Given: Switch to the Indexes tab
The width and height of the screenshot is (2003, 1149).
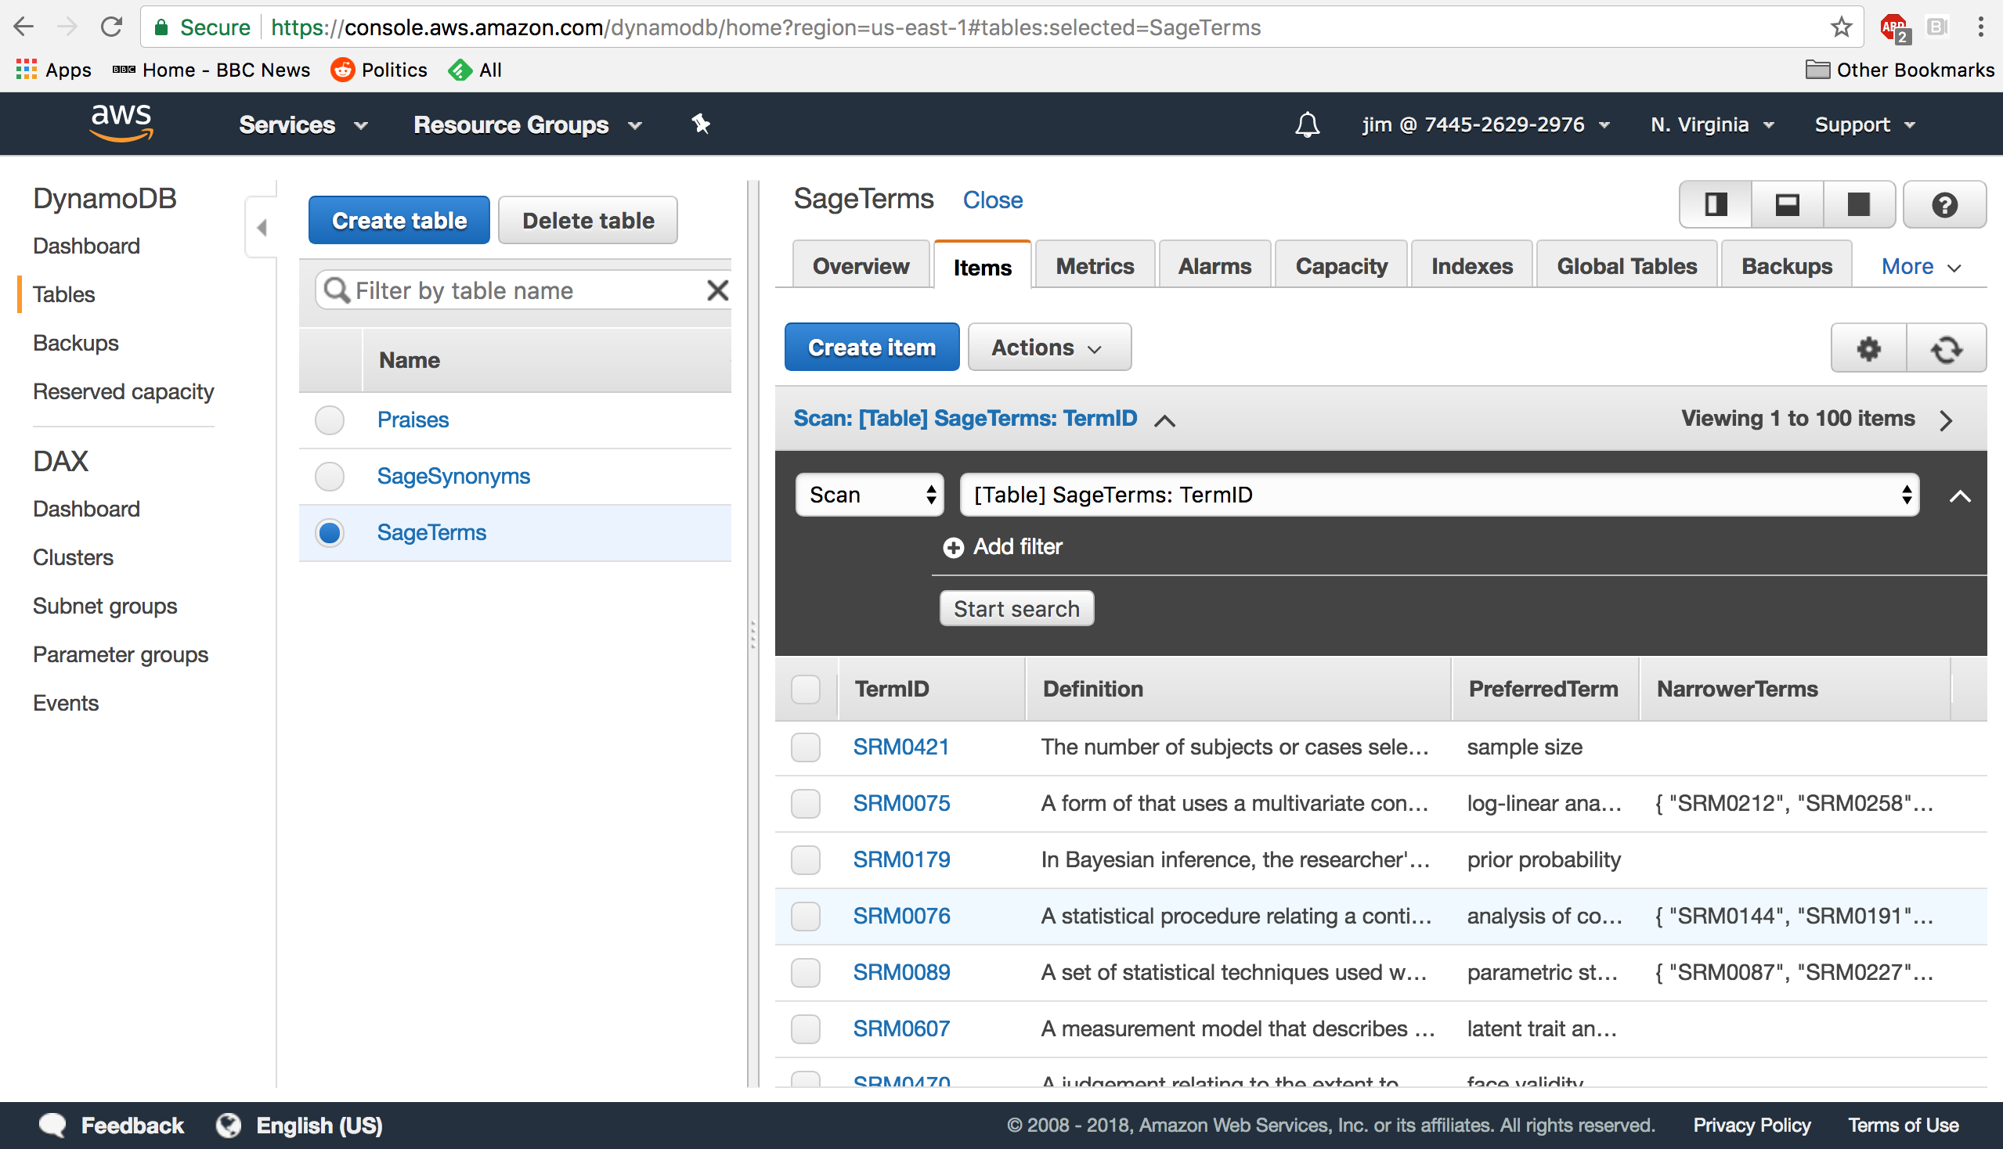Looking at the screenshot, I should pyautogui.click(x=1471, y=266).
